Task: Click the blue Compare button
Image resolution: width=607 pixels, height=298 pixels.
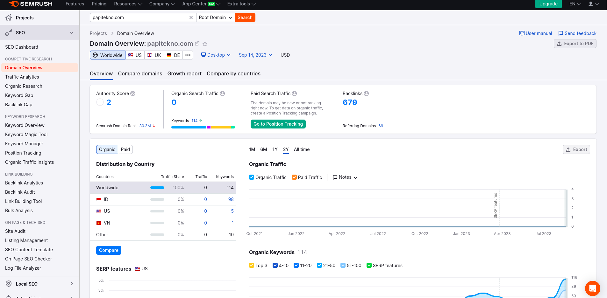Action: [x=109, y=250]
